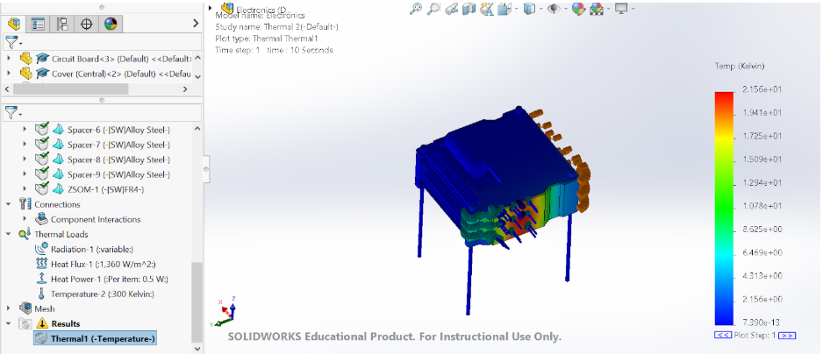Click the arrow to show more manager tabs
This screenshot has width=823, height=354.
tap(196, 24)
